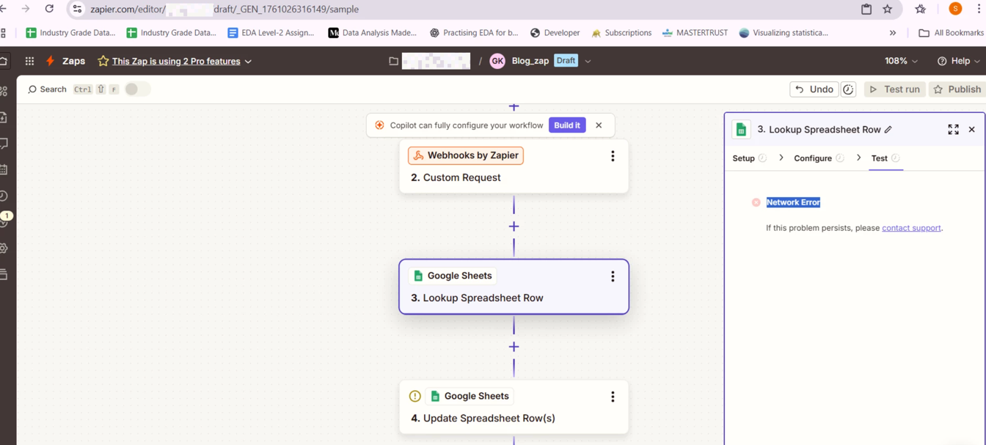Bookmark this page with the star icon

(x=888, y=10)
